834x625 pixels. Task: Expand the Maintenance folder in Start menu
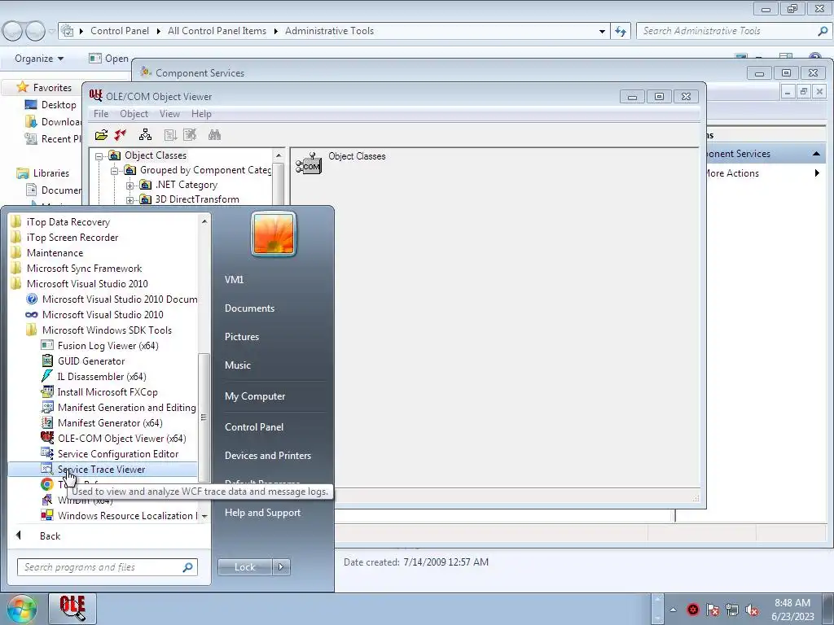click(x=103, y=253)
